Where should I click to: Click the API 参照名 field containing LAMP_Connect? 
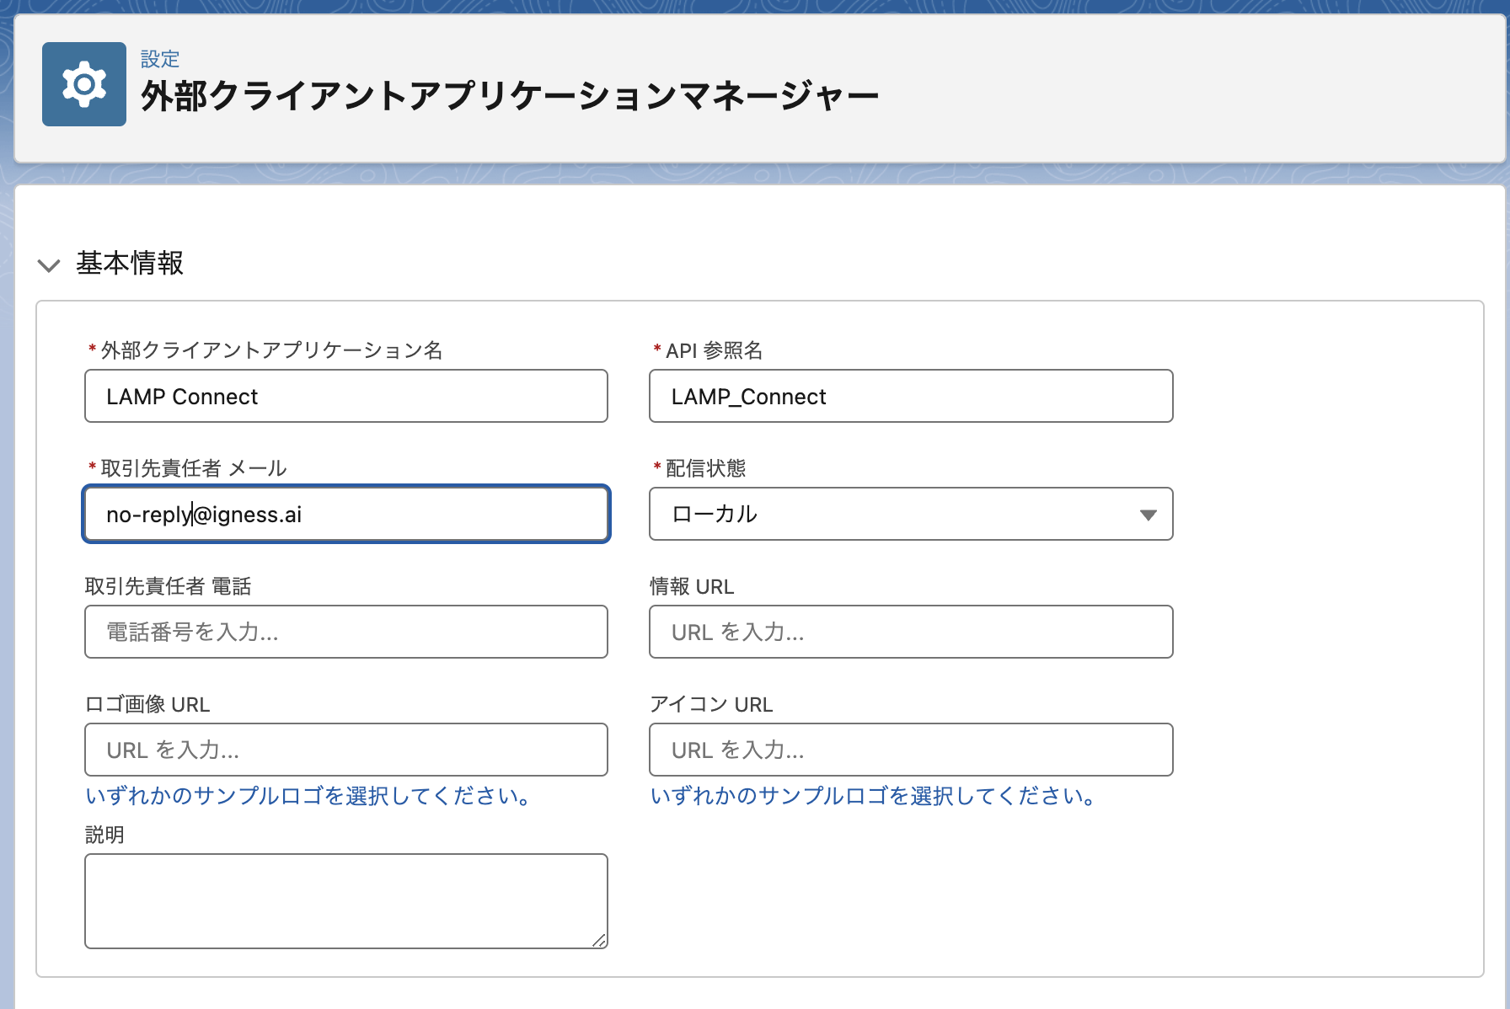pyautogui.click(x=910, y=396)
